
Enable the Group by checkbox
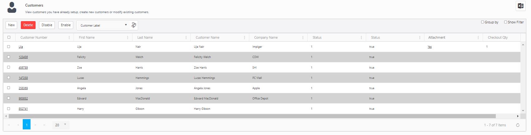(482, 22)
